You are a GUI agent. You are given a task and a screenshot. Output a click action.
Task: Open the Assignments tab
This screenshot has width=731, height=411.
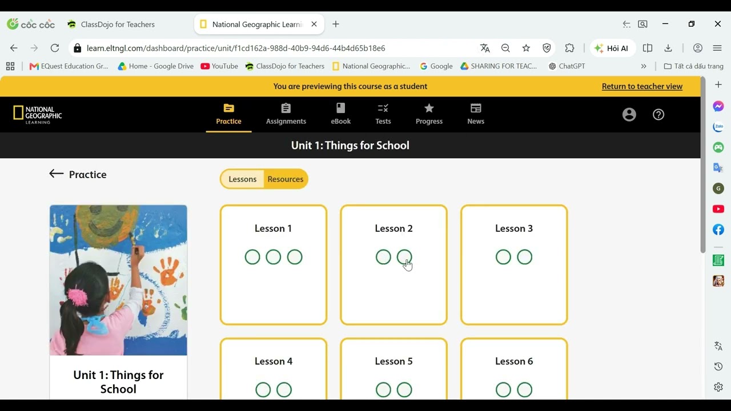pos(286,114)
